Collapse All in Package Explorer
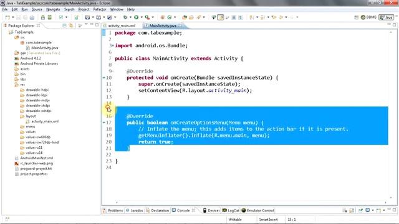Image resolution: width=399 pixels, height=224 pixels. coord(64,26)
